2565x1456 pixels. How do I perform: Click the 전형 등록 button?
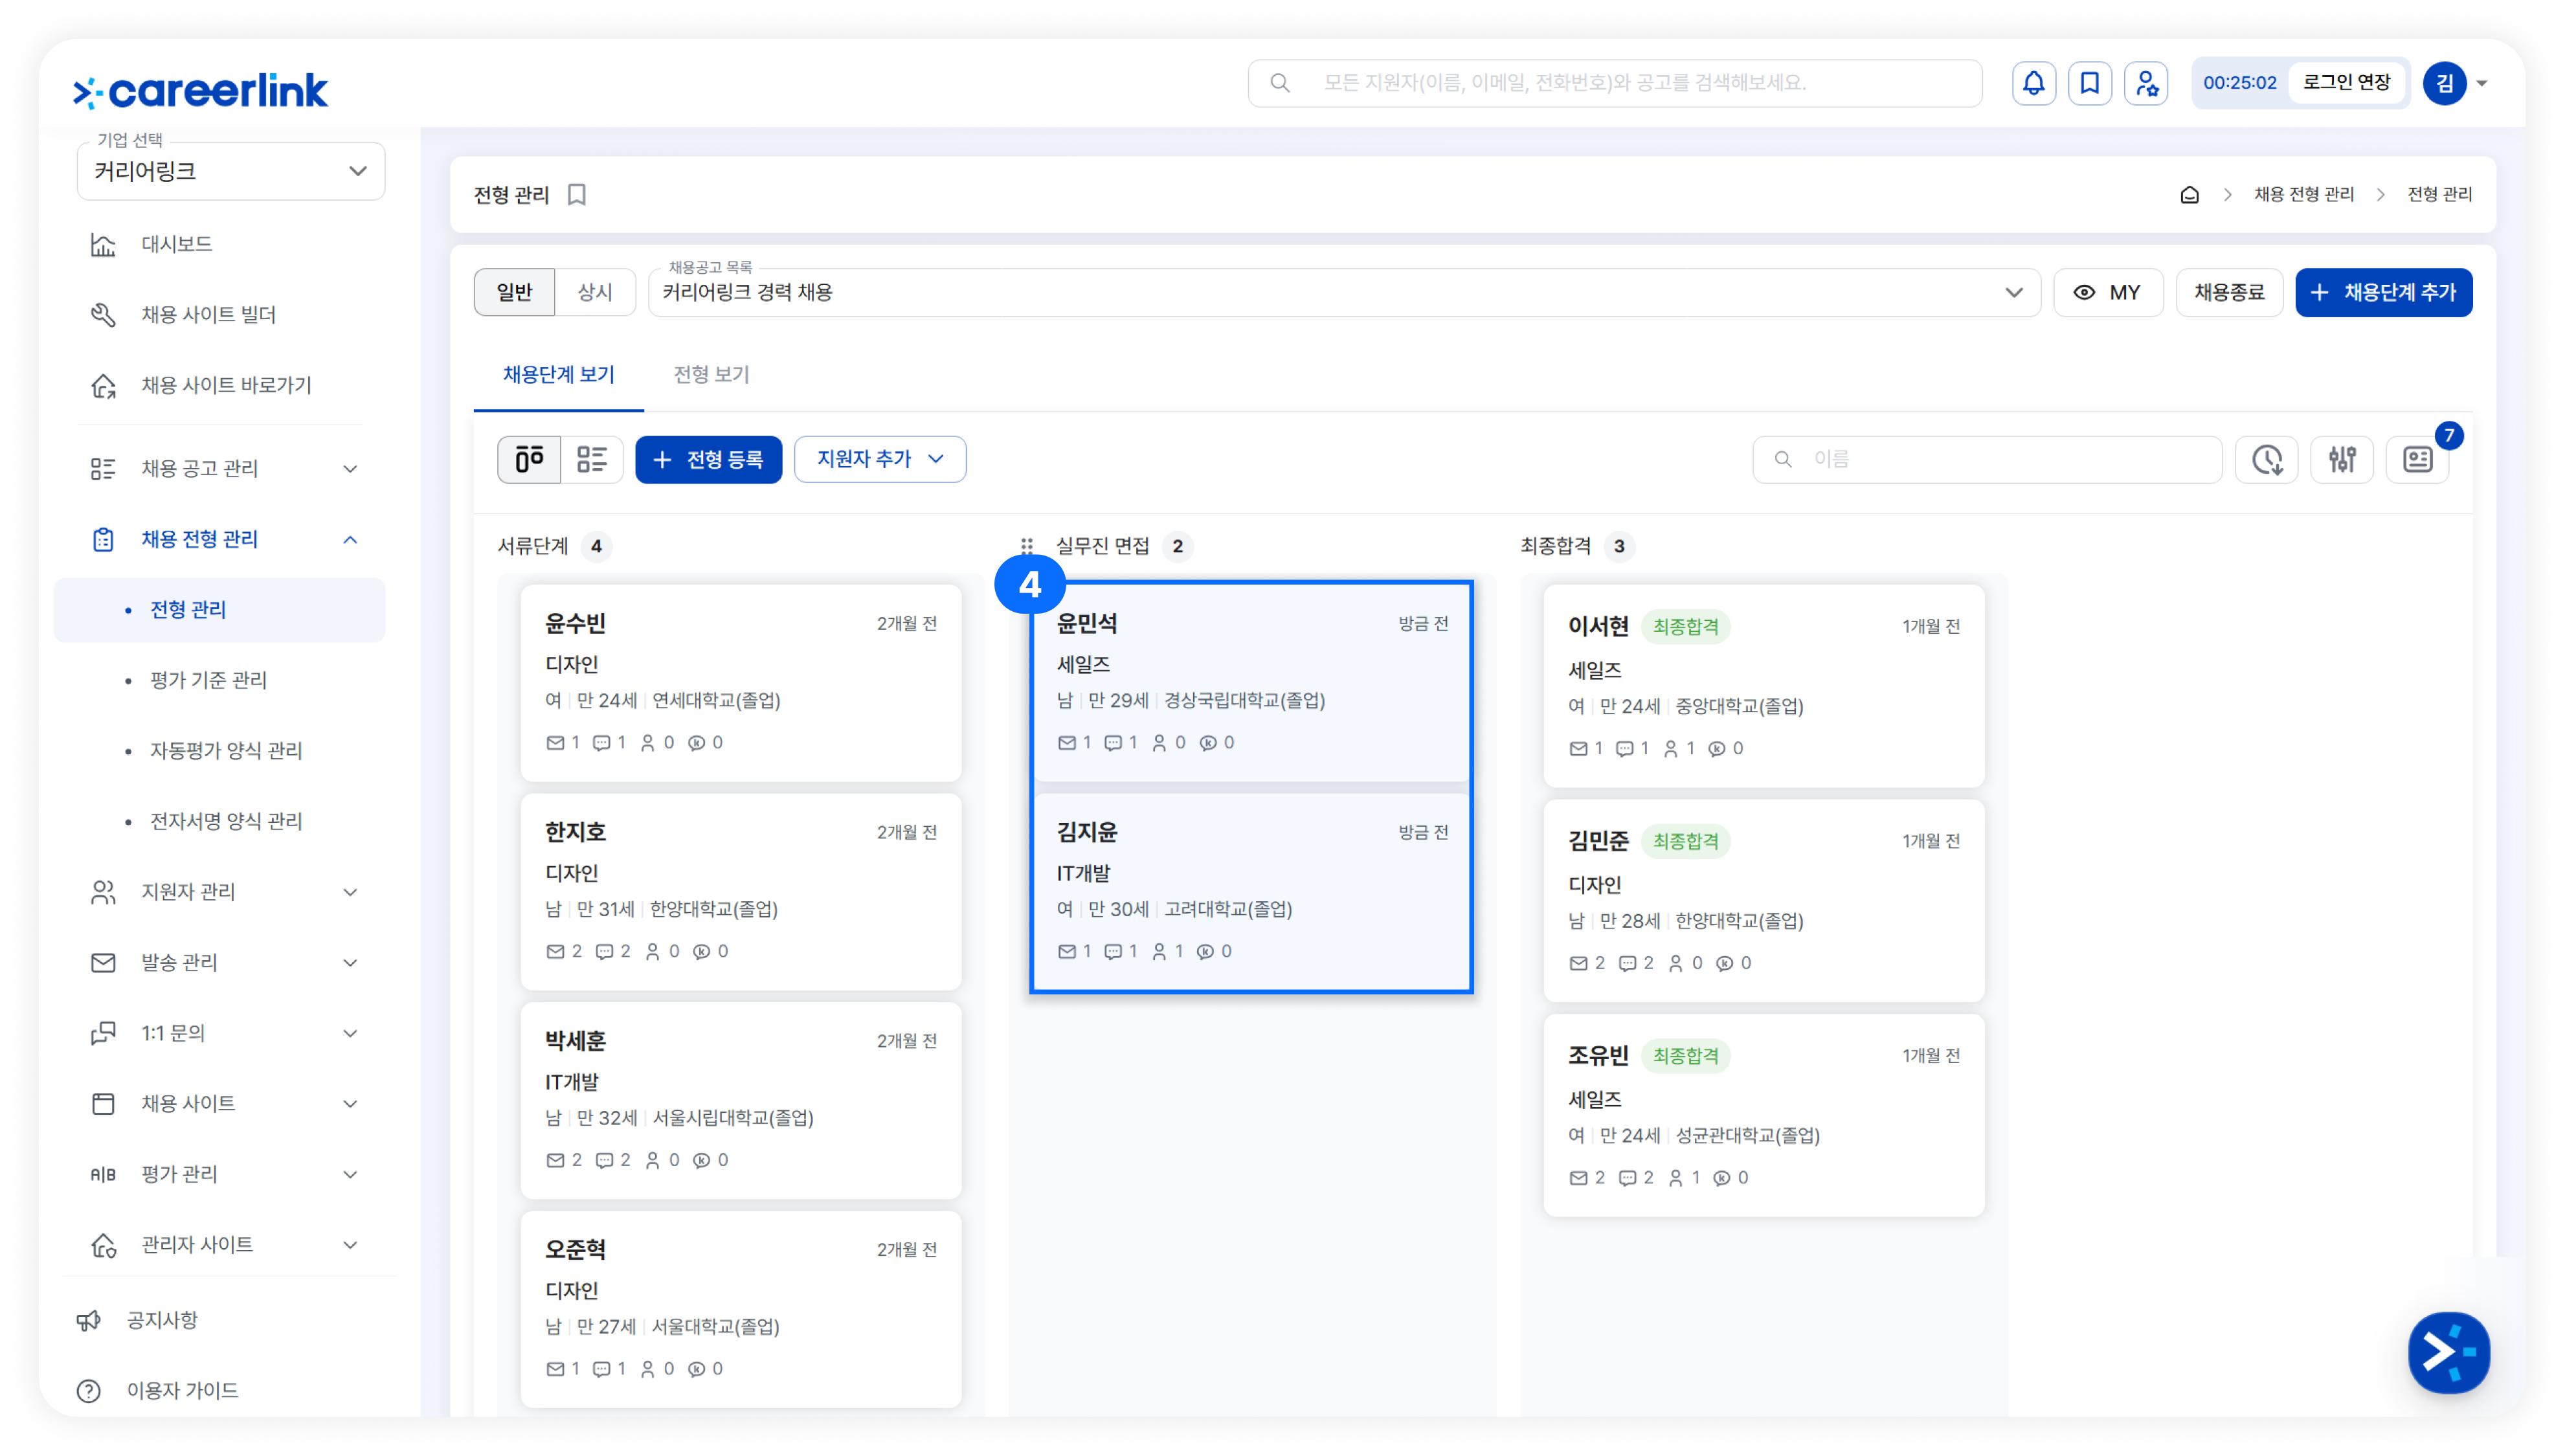pyautogui.click(x=708, y=459)
